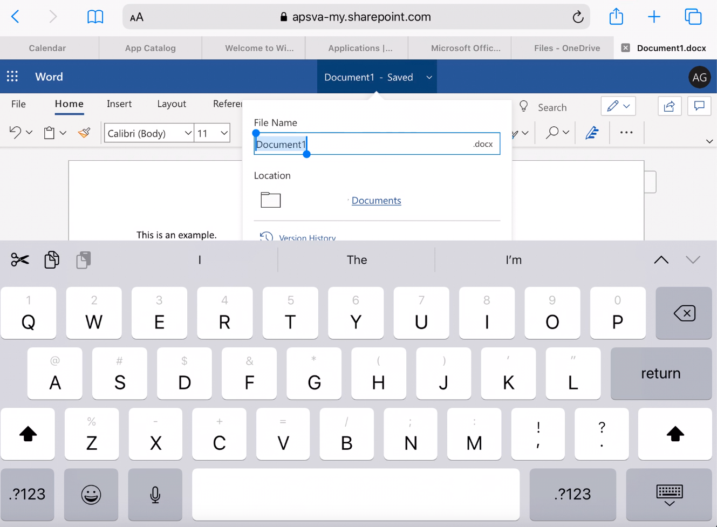
Task: Open the Comments speech bubble
Action: [699, 106]
